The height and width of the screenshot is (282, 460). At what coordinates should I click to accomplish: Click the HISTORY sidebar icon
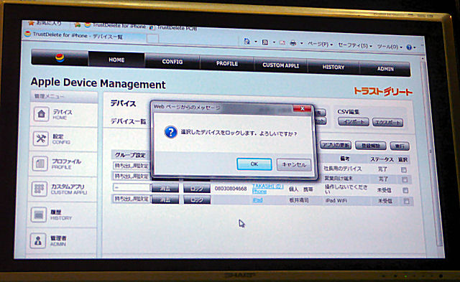38,215
